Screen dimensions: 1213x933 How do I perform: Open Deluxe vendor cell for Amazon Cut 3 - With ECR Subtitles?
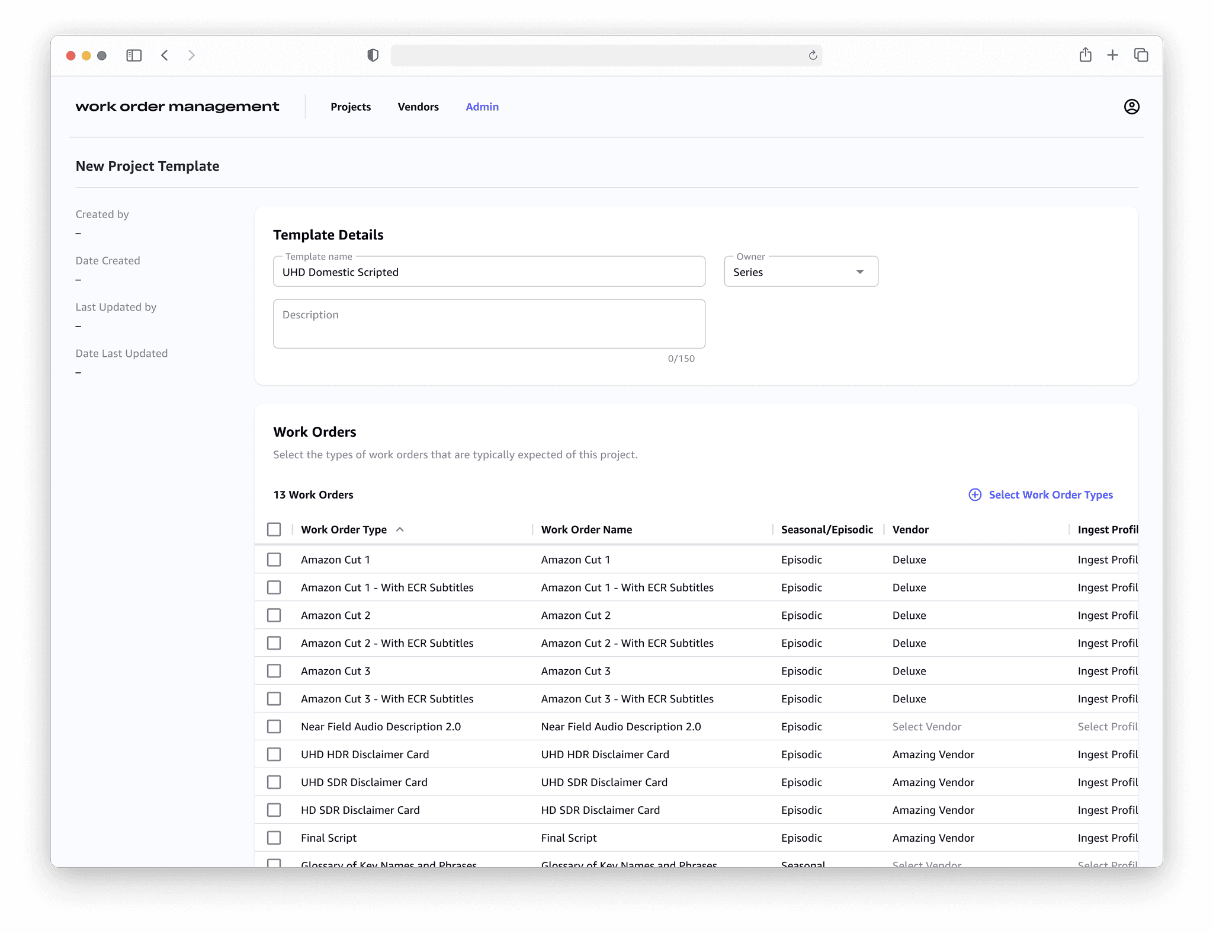tap(909, 699)
